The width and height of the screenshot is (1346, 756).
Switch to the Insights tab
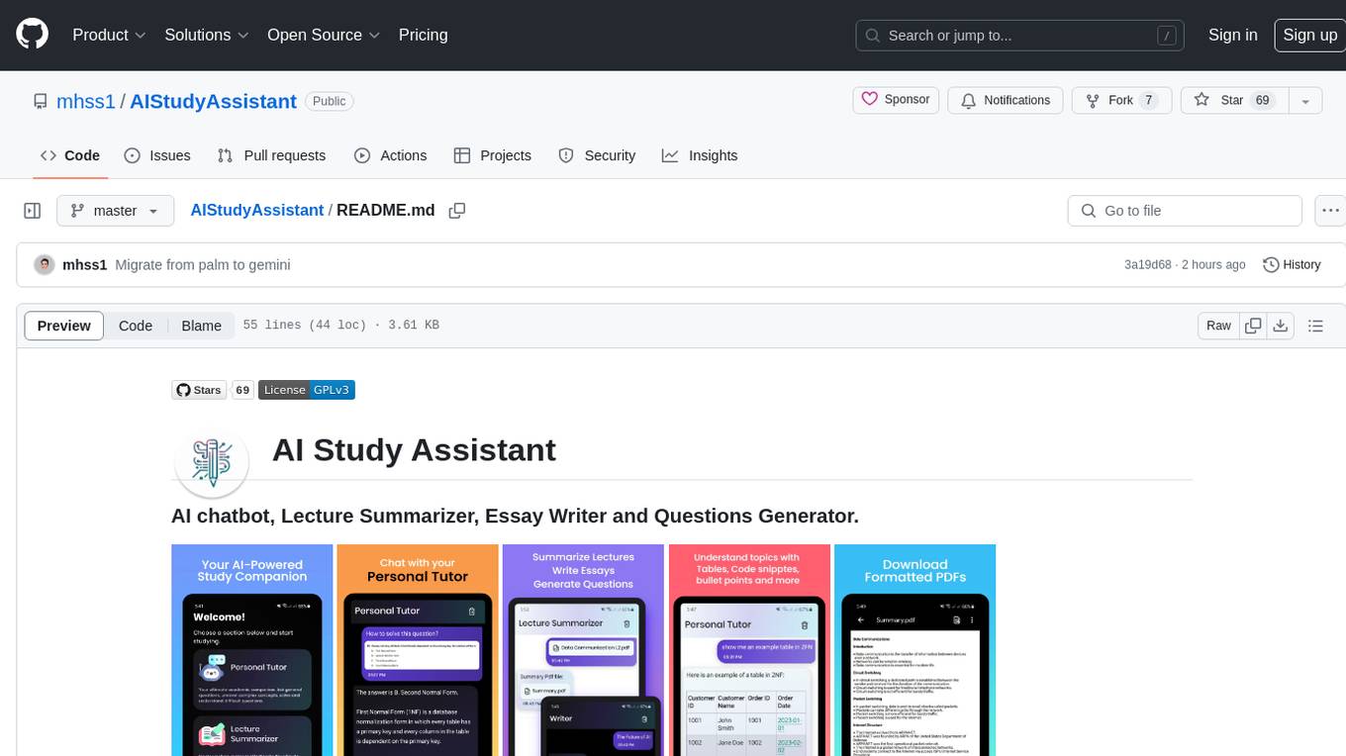coord(700,155)
